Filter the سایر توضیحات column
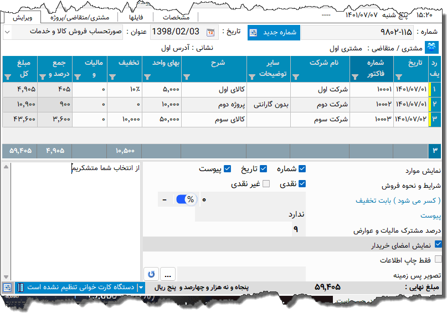The width and height of the screenshot is (447, 313). (251, 77)
